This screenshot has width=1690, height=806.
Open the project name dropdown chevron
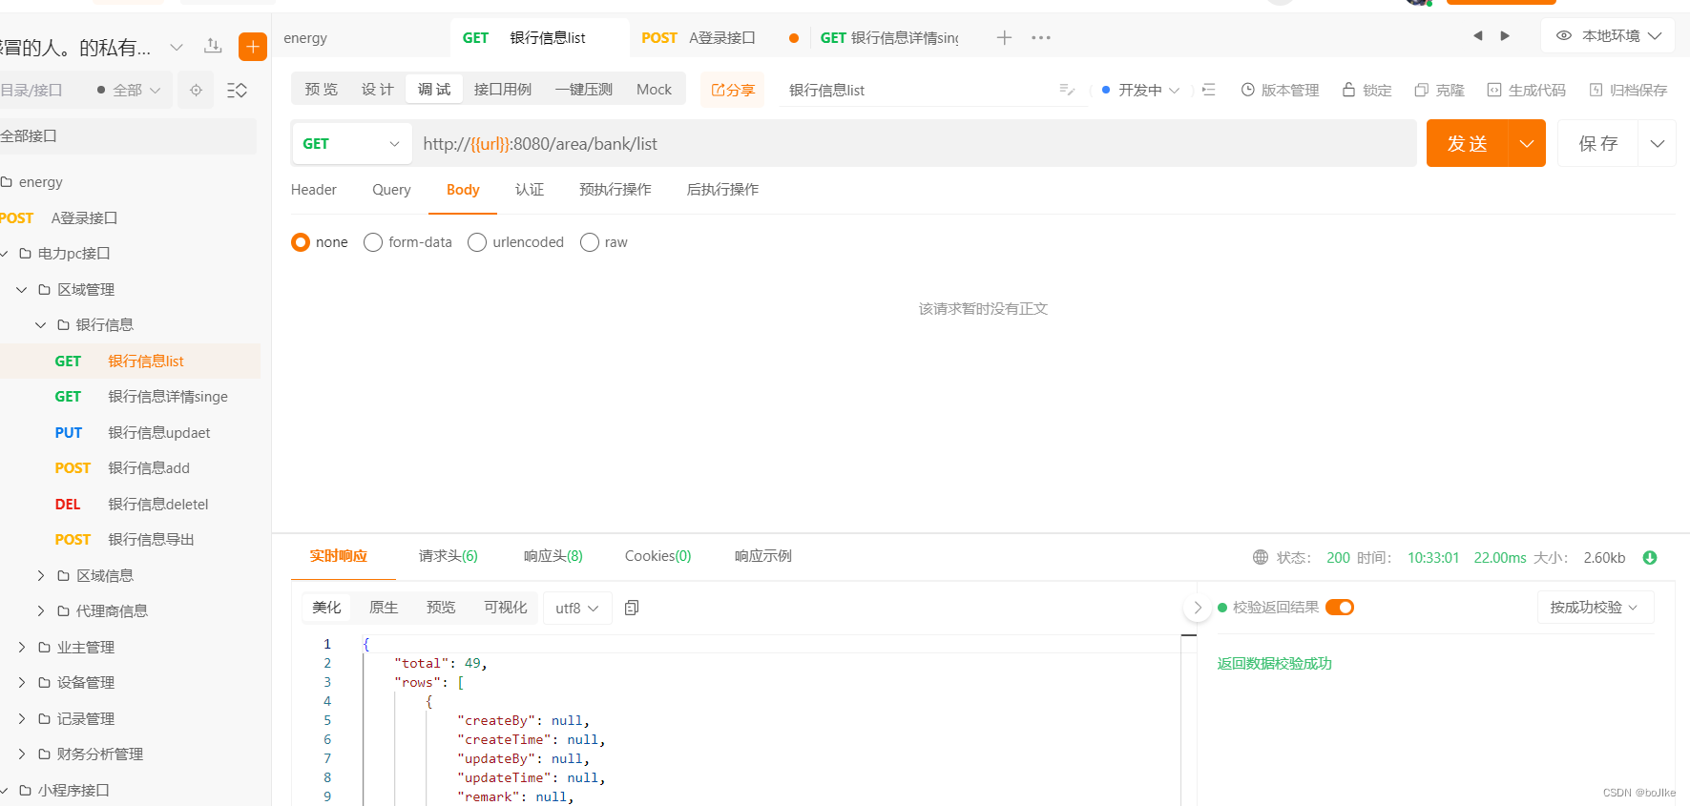(x=177, y=47)
